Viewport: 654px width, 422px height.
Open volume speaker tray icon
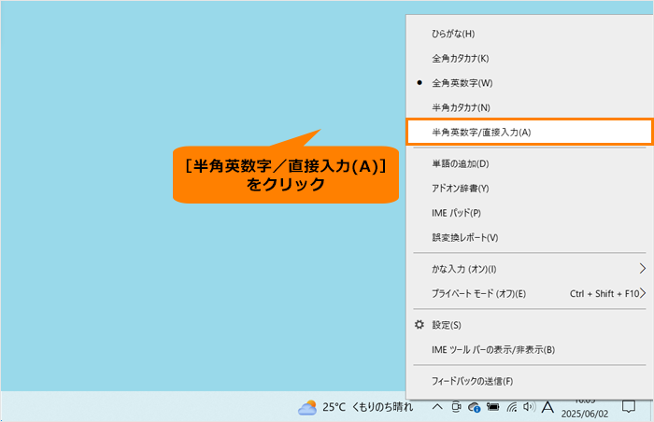pos(530,406)
